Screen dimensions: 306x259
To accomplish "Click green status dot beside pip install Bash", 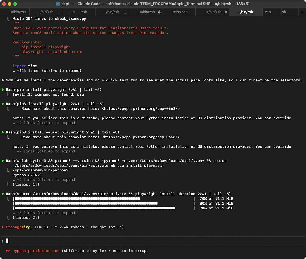I will (x=3, y=90).
